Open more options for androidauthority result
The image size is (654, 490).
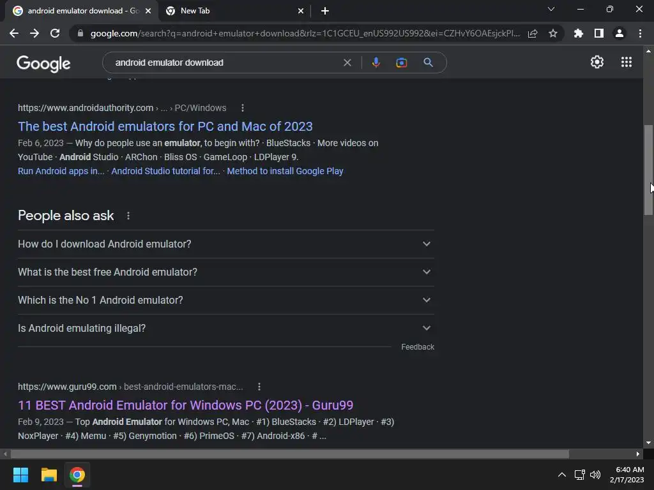click(x=243, y=108)
